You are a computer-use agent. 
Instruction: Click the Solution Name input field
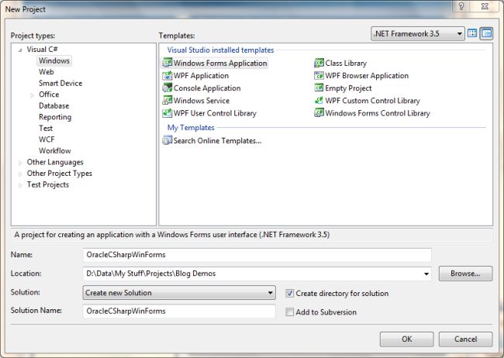coord(179,311)
